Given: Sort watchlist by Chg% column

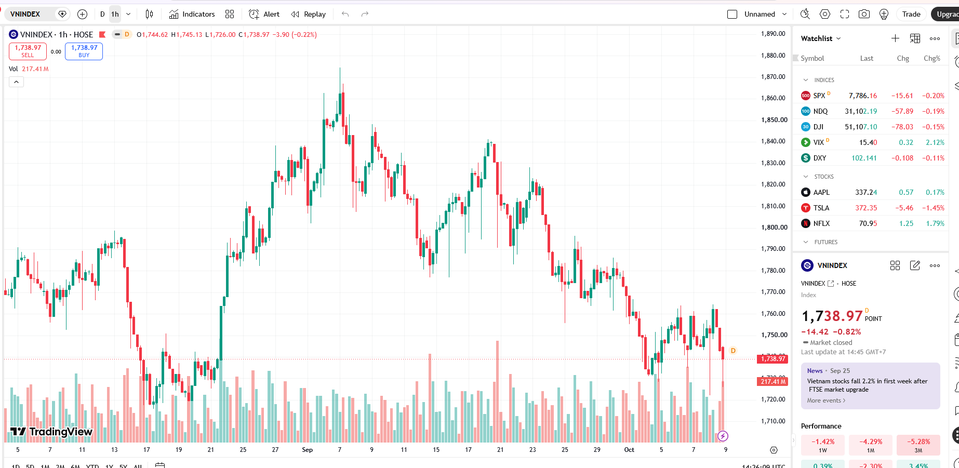Looking at the screenshot, I should (x=931, y=58).
